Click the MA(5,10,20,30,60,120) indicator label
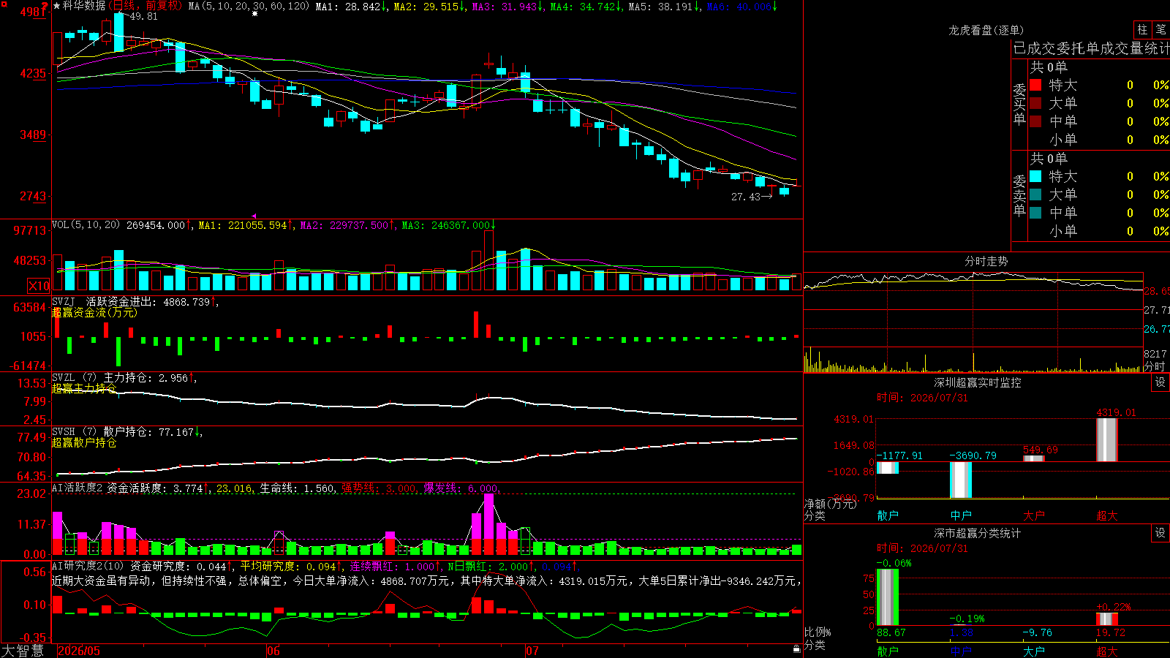Viewport: 1170px width, 658px height. click(249, 6)
